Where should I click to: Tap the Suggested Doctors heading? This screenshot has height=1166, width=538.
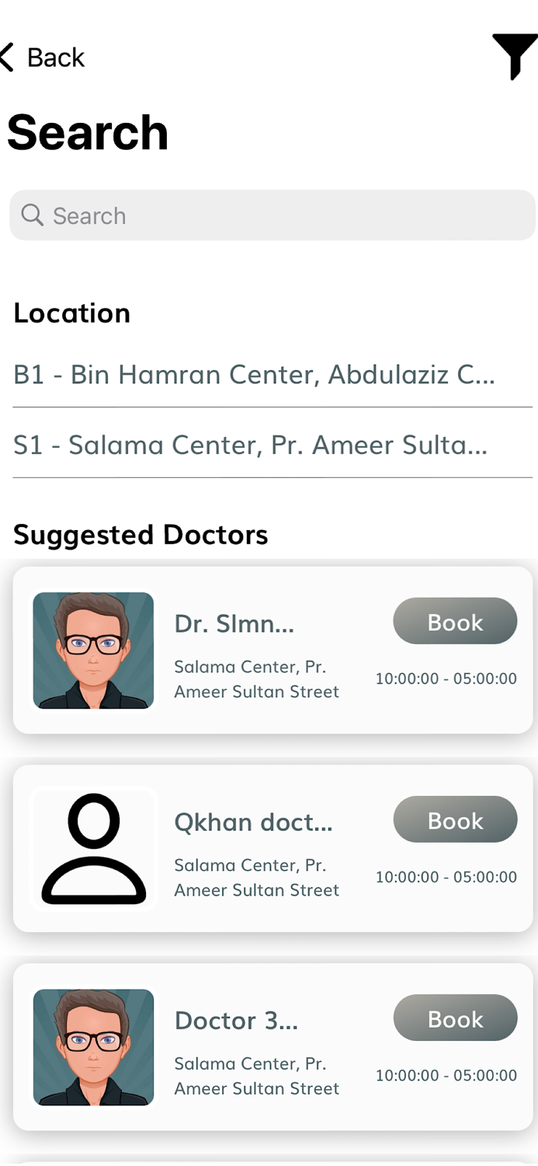(141, 535)
